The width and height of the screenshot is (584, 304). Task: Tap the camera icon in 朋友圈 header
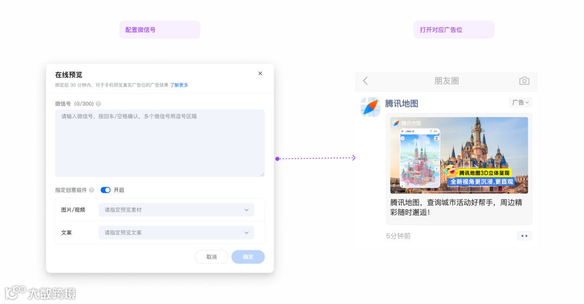[x=524, y=81]
